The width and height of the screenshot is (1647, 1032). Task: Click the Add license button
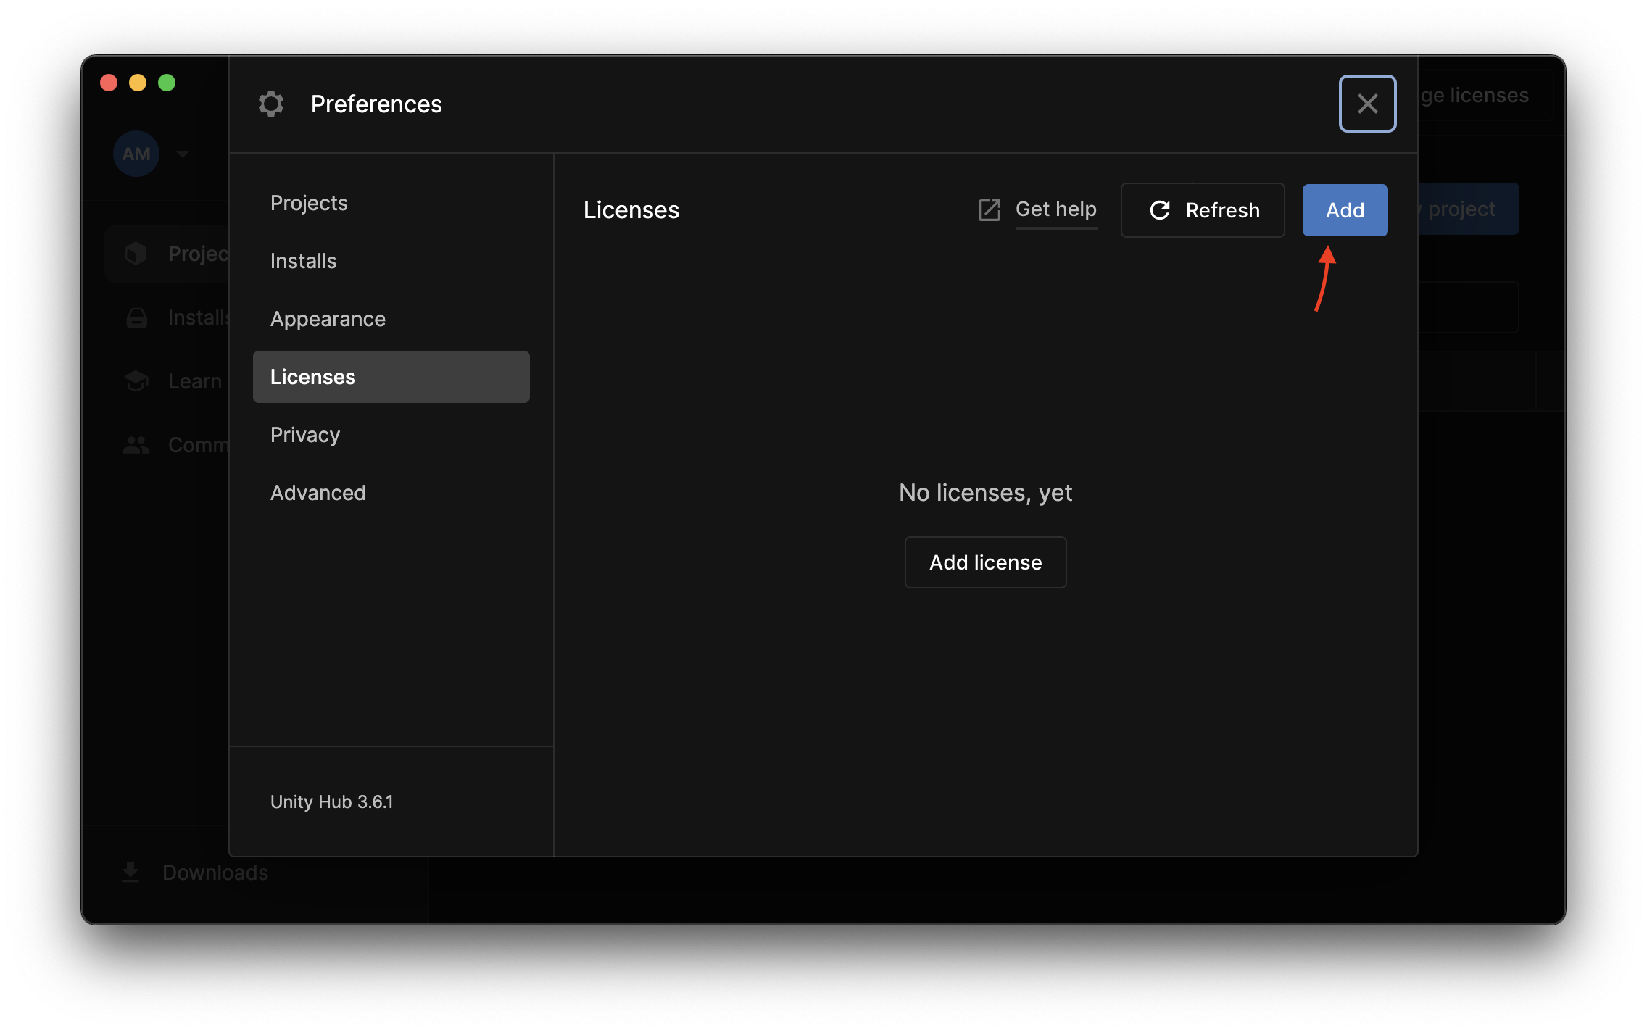point(985,562)
